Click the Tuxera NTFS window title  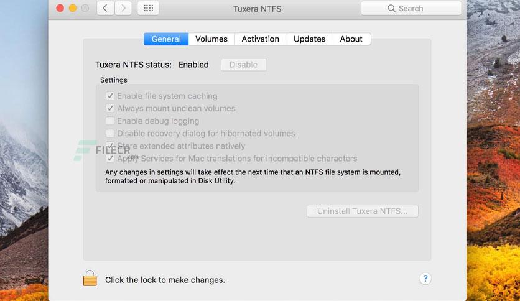click(258, 9)
